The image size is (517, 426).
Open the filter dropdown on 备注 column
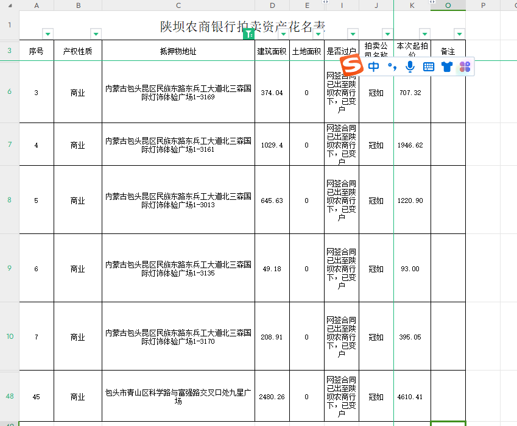pyautogui.click(x=458, y=34)
